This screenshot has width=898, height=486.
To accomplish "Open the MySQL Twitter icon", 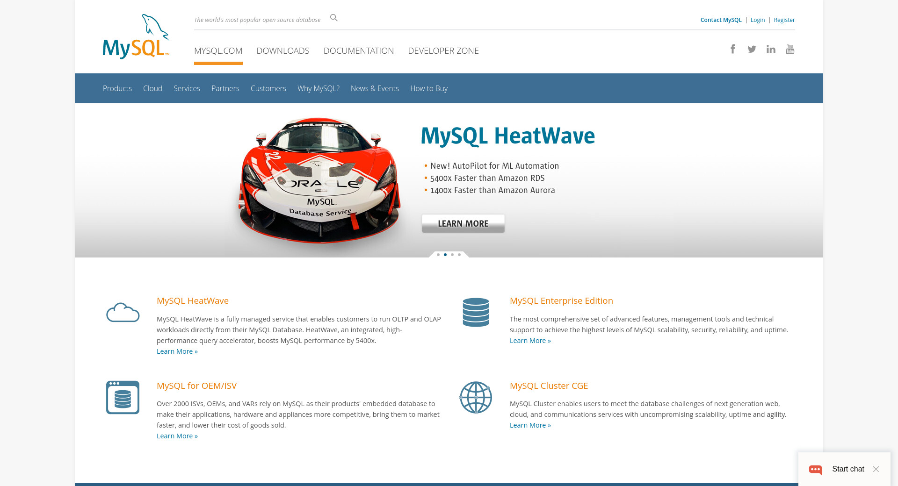I will tap(752, 49).
